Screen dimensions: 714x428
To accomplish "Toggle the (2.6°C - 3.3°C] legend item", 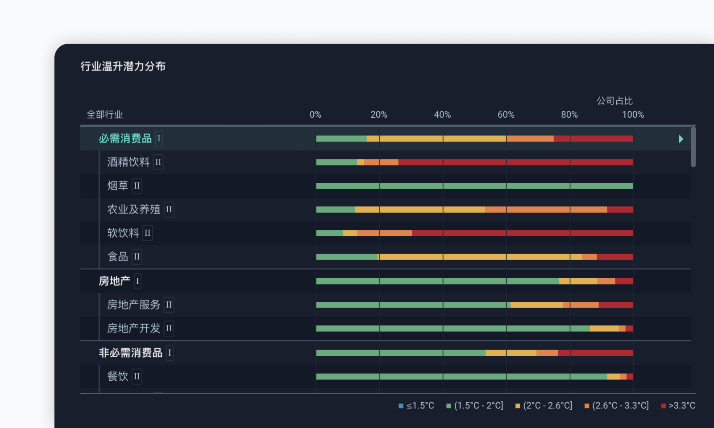I will [617, 406].
